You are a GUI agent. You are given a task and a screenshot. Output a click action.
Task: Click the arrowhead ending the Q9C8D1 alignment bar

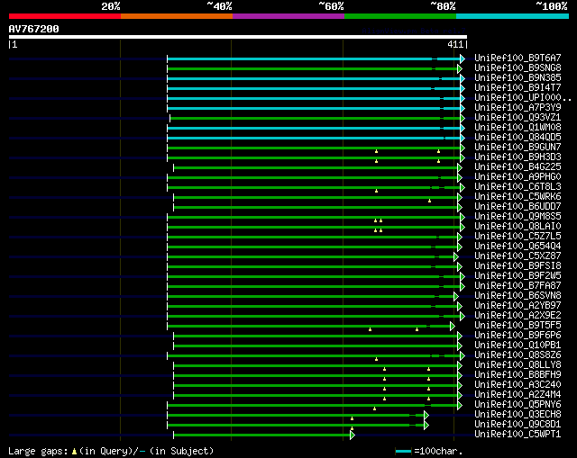click(x=426, y=426)
